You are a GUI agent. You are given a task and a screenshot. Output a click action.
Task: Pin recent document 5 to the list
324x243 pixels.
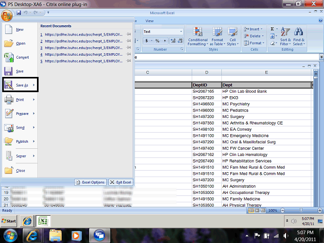[x=129, y=61]
